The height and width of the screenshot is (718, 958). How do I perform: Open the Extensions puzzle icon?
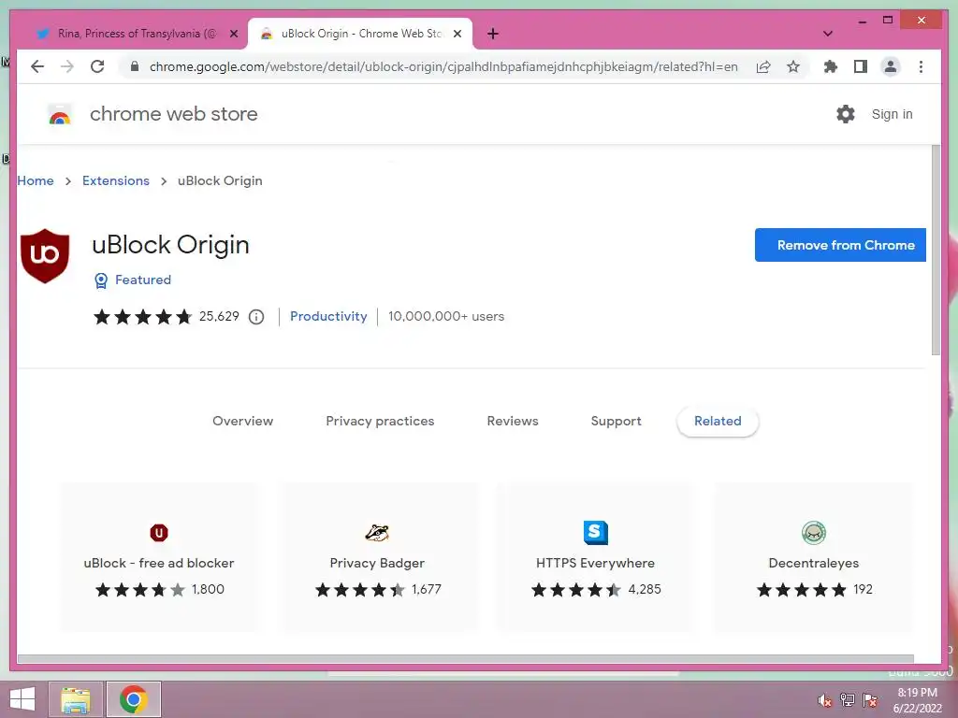(831, 66)
